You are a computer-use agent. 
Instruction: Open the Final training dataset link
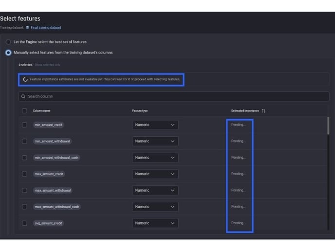(x=46, y=28)
